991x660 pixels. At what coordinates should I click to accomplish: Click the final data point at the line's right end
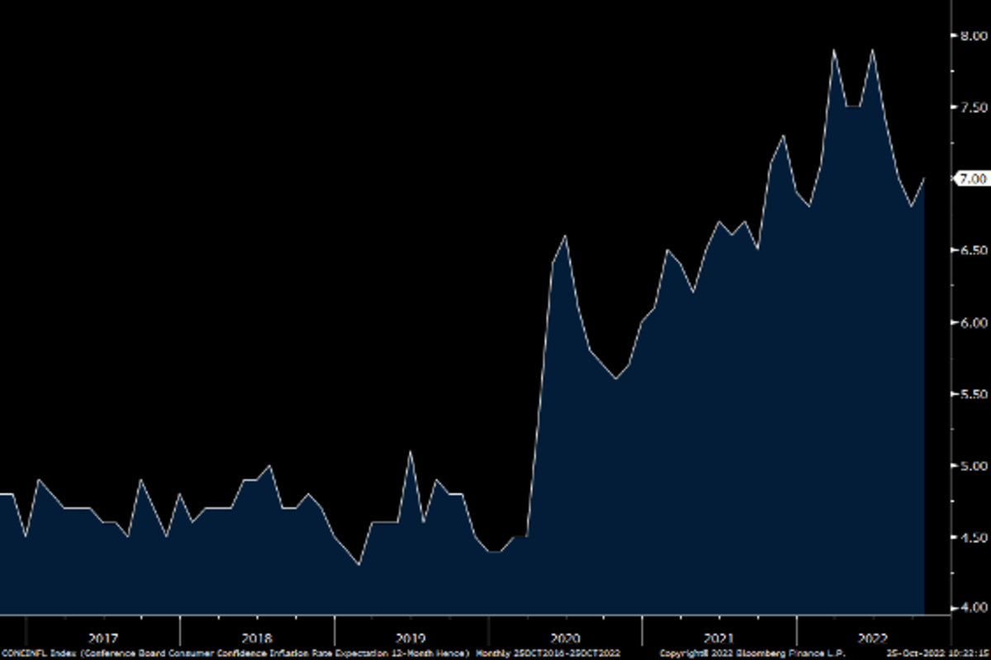924,178
